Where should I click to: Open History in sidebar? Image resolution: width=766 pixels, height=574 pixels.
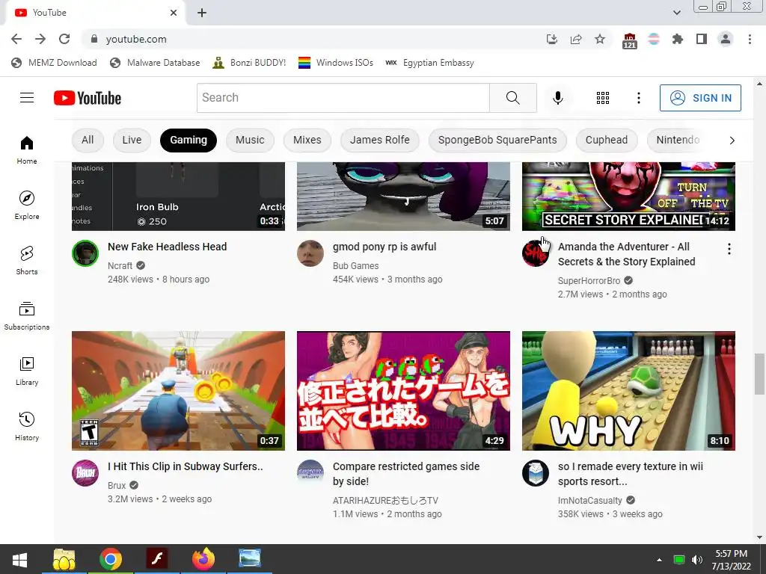[x=27, y=426]
